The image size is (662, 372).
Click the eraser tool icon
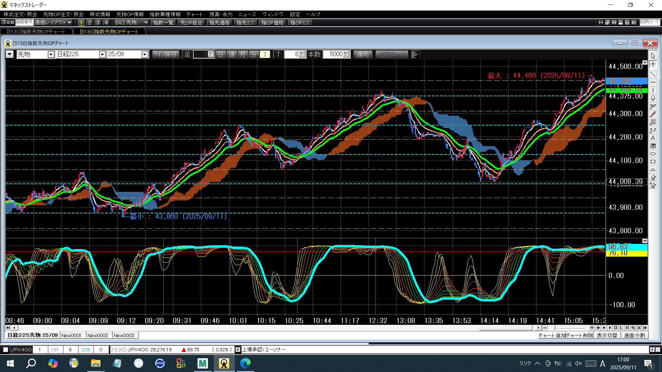(x=653, y=177)
